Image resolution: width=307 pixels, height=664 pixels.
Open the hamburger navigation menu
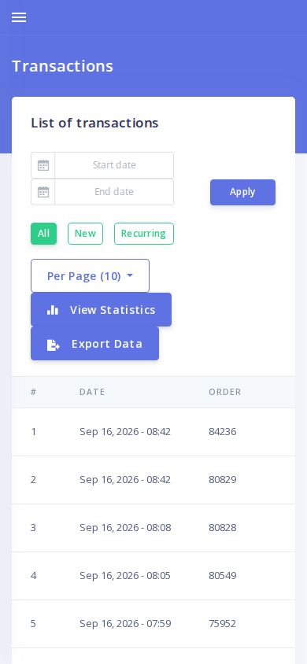tap(19, 17)
